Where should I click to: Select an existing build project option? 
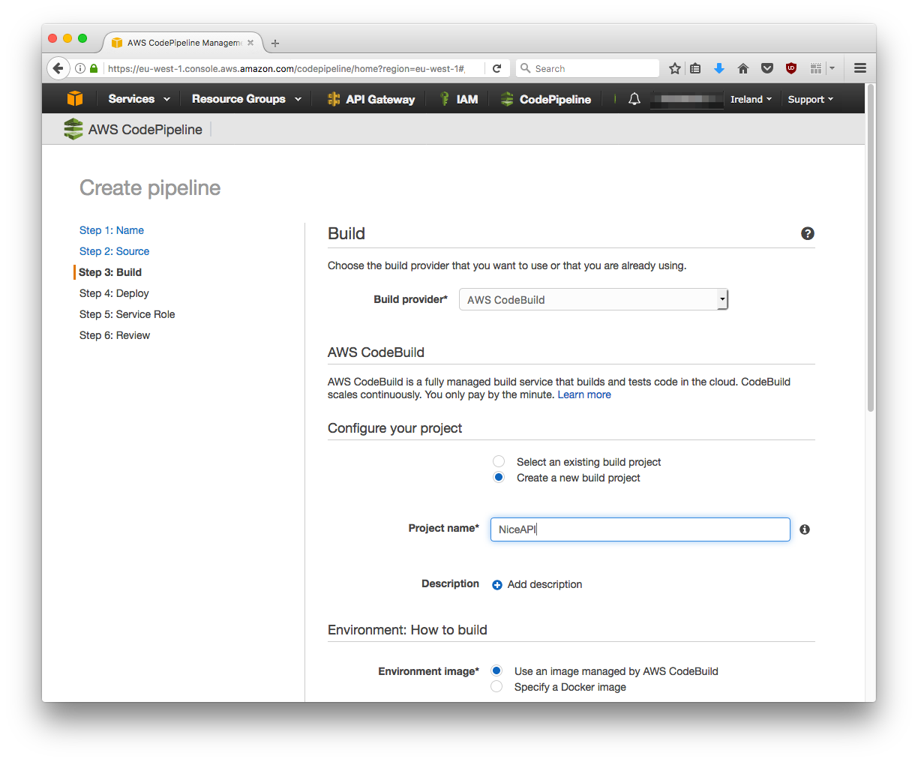click(x=499, y=461)
